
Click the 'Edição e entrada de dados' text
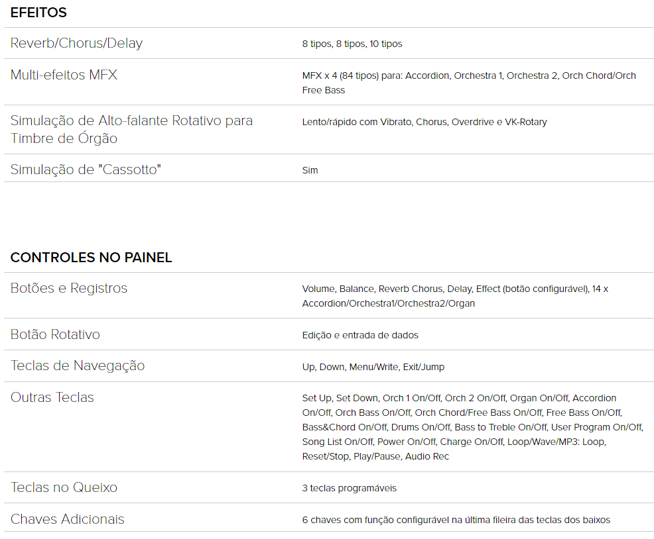tap(360, 335)
